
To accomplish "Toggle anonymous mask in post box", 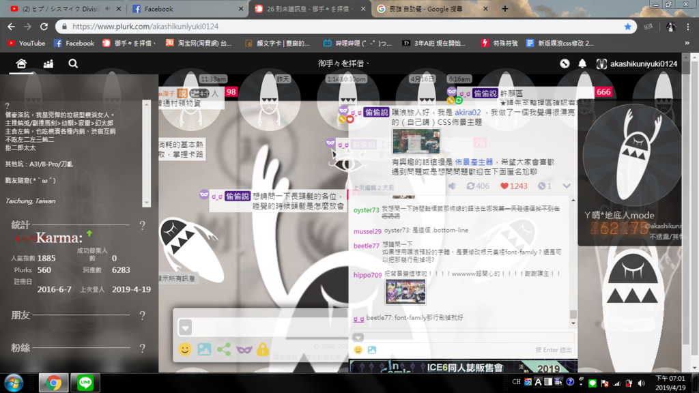I will [244, 350].
